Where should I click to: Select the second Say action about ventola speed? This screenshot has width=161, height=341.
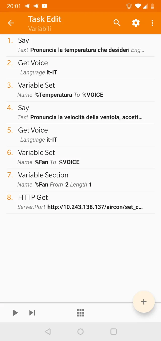coord(80,112)
